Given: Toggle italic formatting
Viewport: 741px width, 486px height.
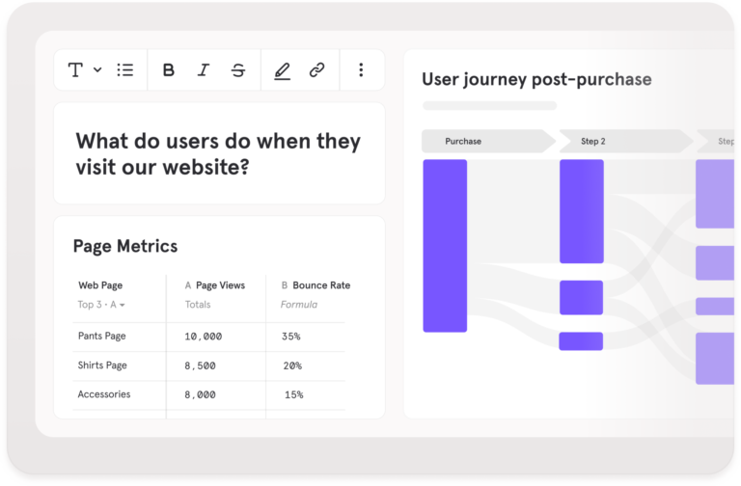Looking at the screenshot, I should point(204,69).
